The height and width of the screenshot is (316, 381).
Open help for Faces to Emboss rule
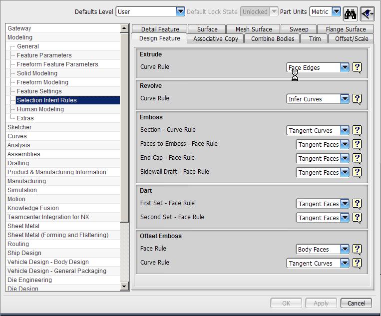point(357,144)
